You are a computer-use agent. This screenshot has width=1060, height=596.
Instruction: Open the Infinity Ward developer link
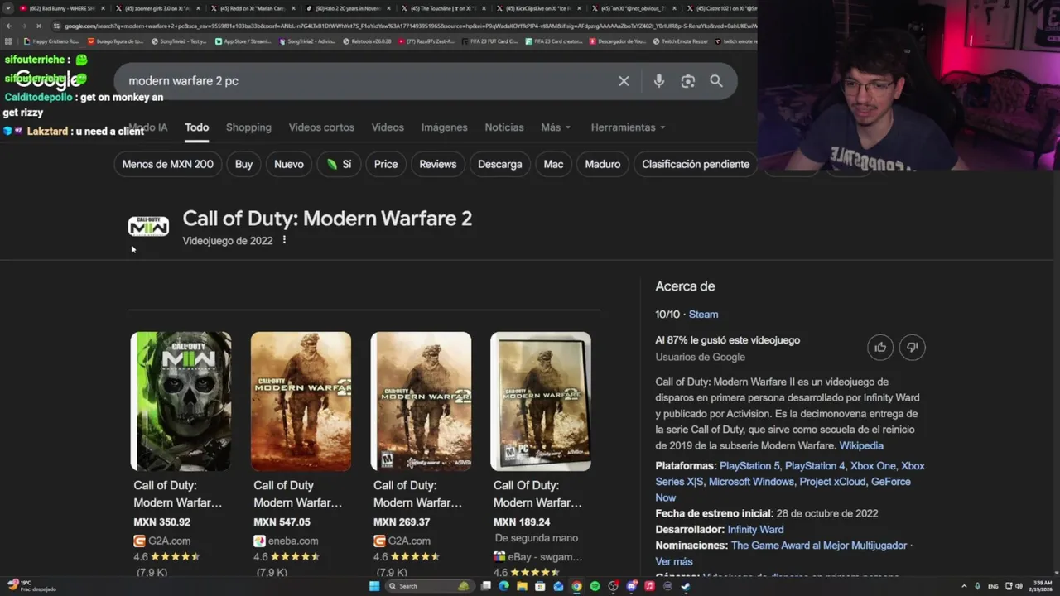click(x=755, y=530)
